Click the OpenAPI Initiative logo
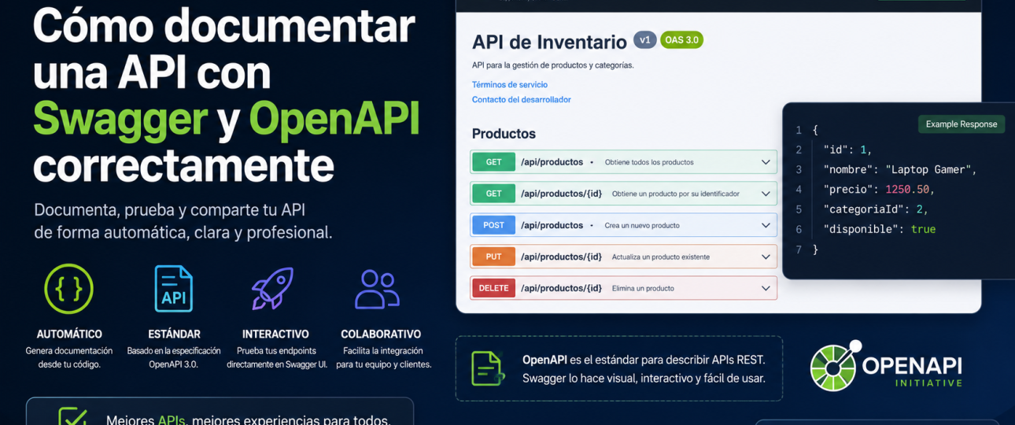The height and width of the screenshot is (425, 1015). pyautogui.click(x=886, y=366)
